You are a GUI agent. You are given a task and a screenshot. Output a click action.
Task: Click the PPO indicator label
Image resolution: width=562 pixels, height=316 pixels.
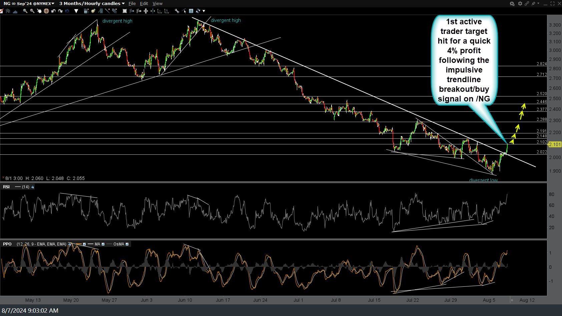pos(7,244)
